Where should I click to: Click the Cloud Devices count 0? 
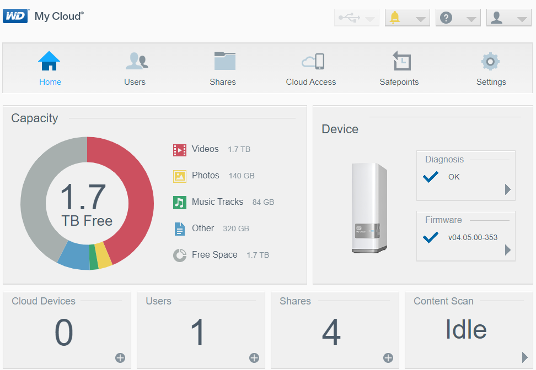click(x=64, y=332)
